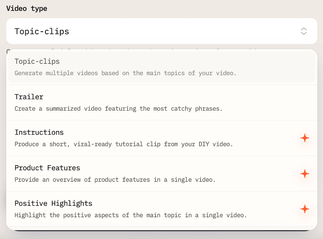
Task: Click the empty area right of Trailer title
Action: click(173, 97)
